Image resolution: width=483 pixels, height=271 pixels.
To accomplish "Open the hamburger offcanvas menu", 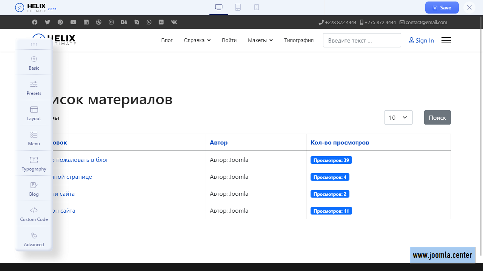I will [446, 40].
